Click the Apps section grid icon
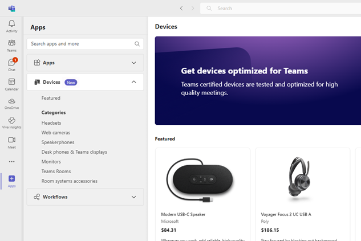Image resolution: width=361 pixels, height=241 pixels. click(37, 63)
